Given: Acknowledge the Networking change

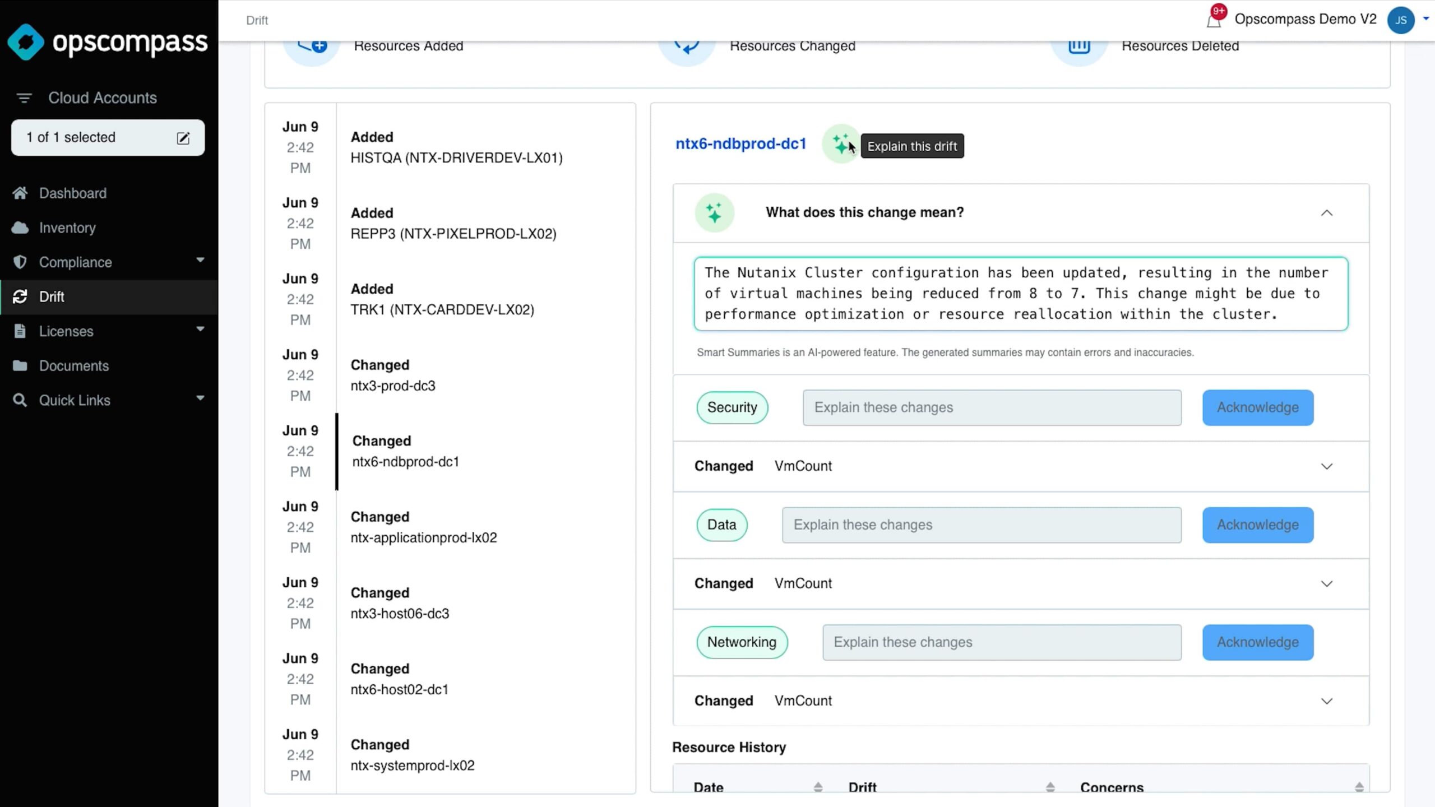Looking at the screenshot, I should (1258, 642).
